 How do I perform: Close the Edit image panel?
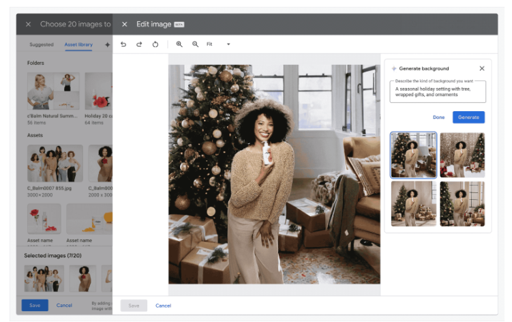coord(124,24)
